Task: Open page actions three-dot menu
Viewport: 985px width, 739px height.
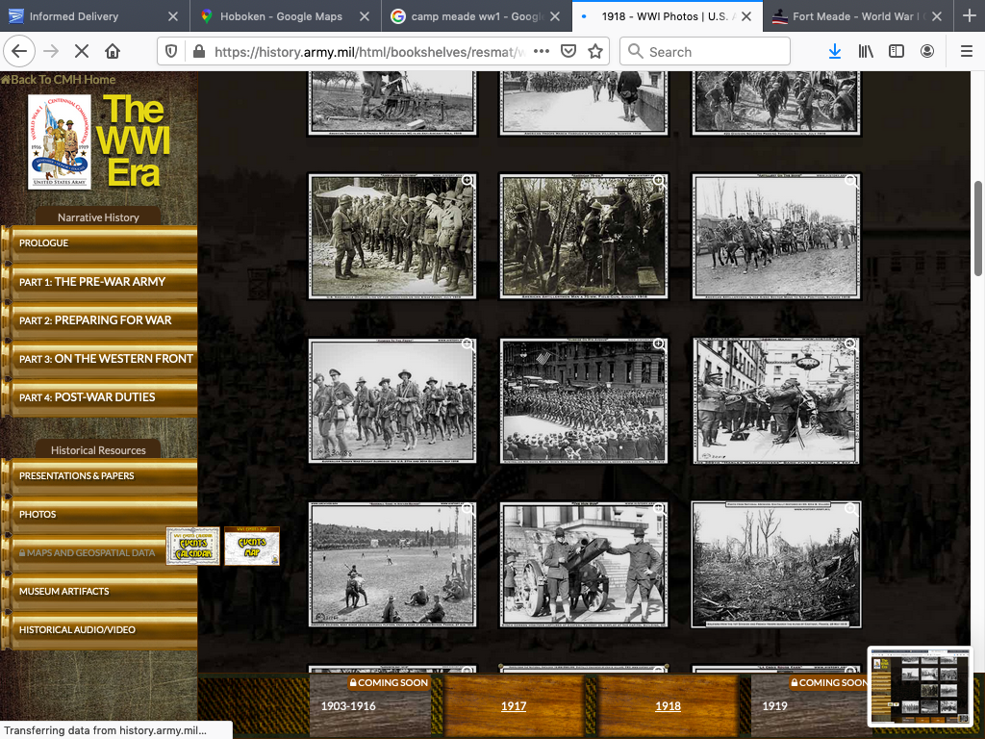Action: pyautogui.click(x=542, y=51)
